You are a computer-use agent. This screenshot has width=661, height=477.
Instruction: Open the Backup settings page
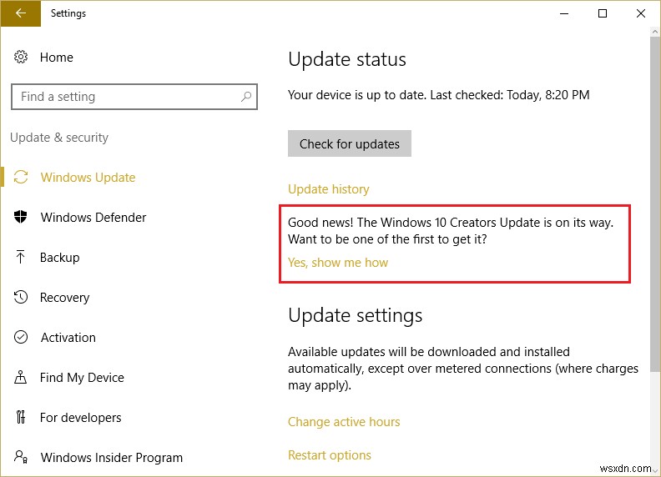(59, 258)
